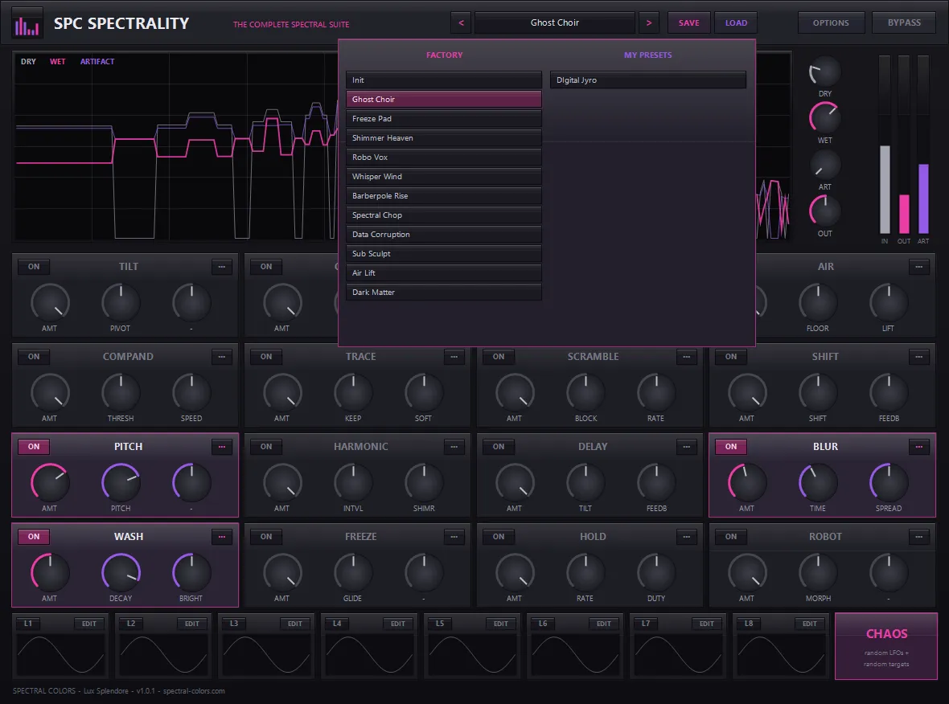Image resolution: width=949 pixels, height=704 pixels.
Task: Open the PITCH module options menu
Action: point(222,447)
